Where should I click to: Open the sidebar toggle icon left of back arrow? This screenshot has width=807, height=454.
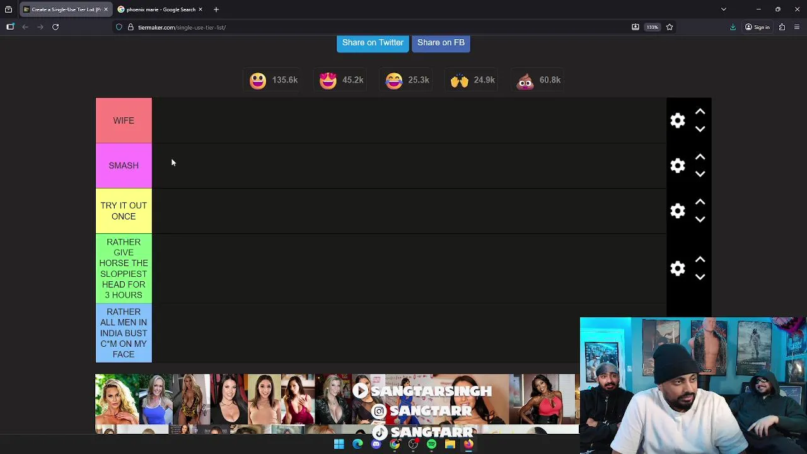point(10,27)
